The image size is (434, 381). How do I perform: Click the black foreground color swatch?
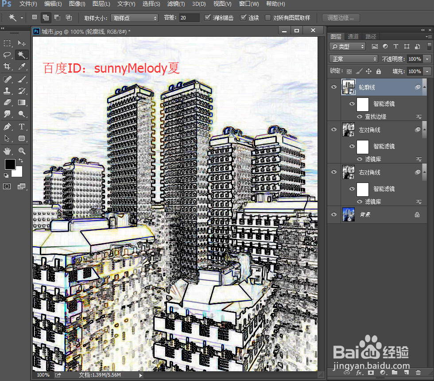coord(10,164)
